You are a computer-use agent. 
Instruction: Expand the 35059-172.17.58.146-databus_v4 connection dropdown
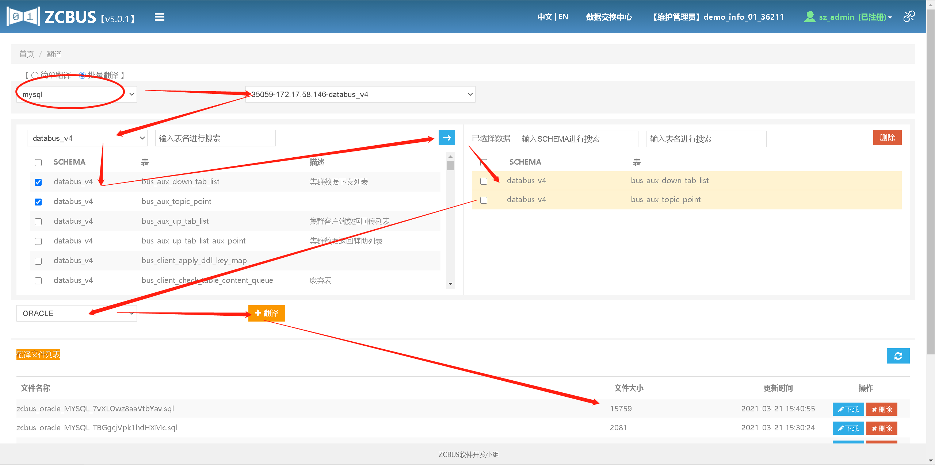(x=360, y=95)
